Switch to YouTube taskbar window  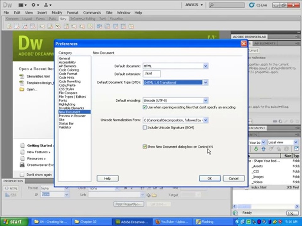(172, 222)
